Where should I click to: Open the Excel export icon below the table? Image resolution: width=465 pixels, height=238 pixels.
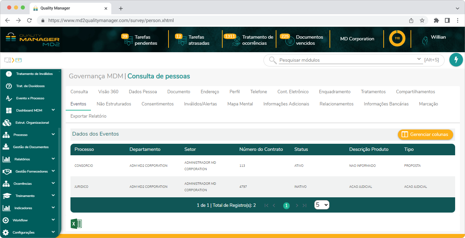[76, 224]
